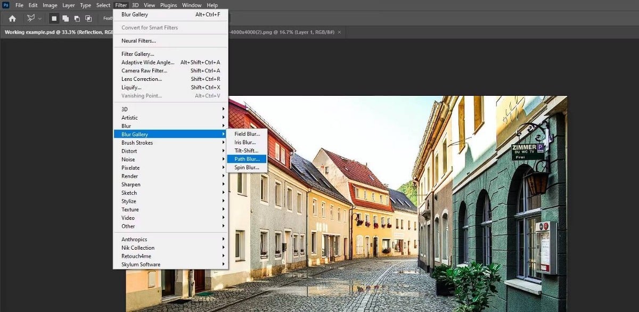Select the Lasso tool in the options bar
This screenshot has height=312, width=639.
[x=31, y=18]
